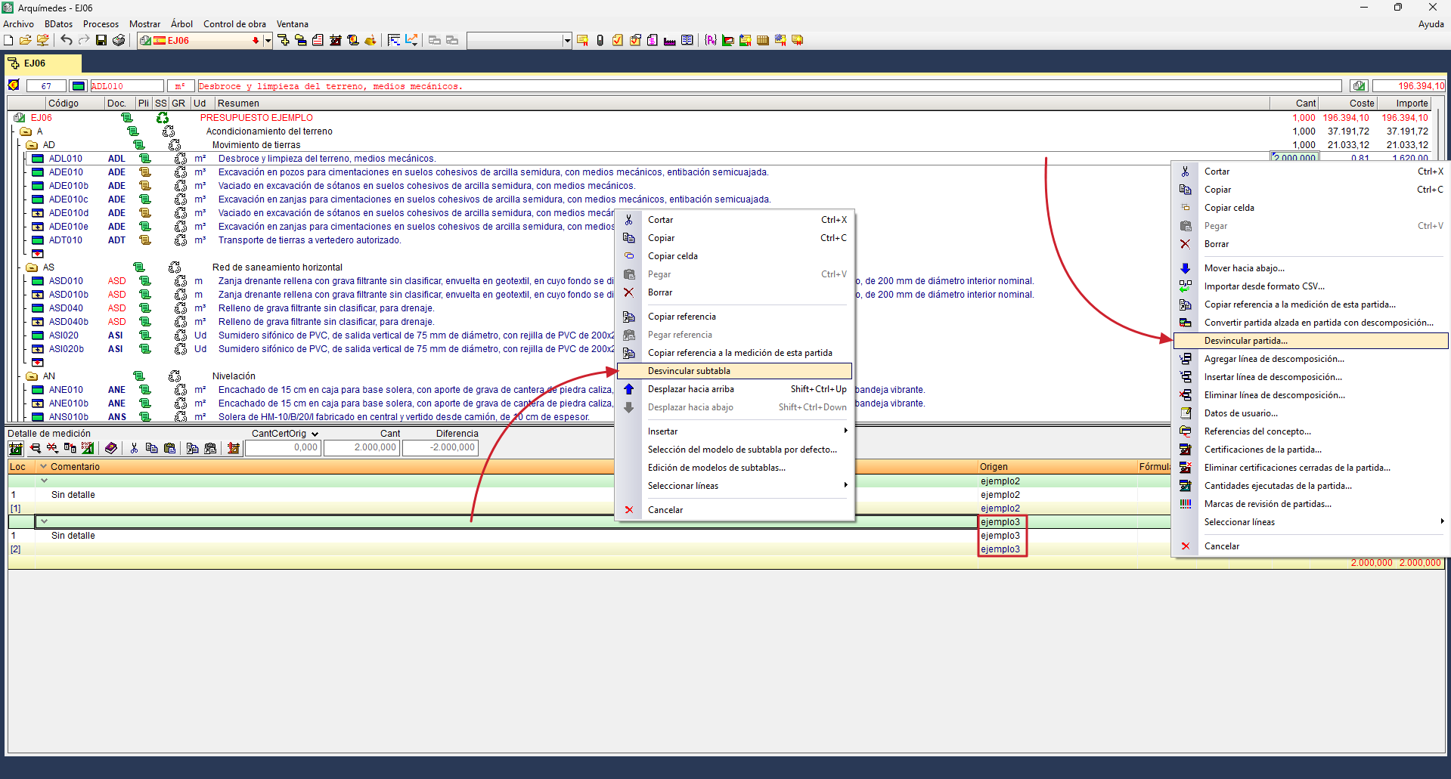The image size is (1451, 779).
Task: Click the line chart icon in main toolbar
Action: pyautogui.click(x=411, y=40)
